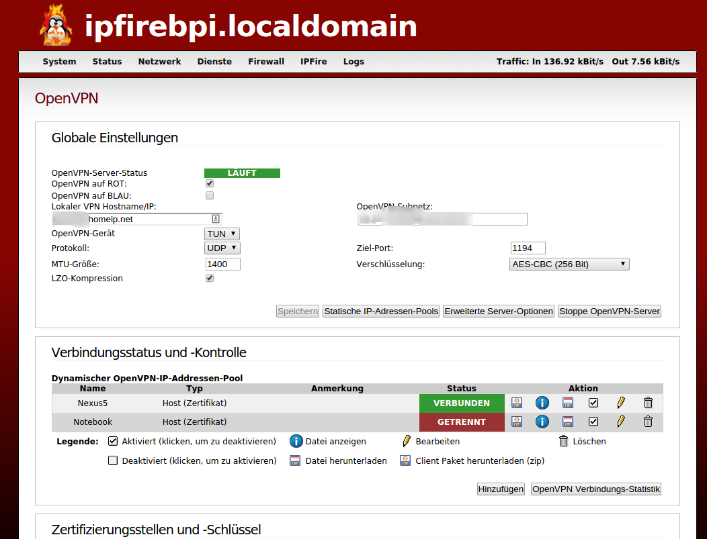Viewport: 707px width, 539px height.
Task: Open the Dienste menu
Action: click(214, 62)
